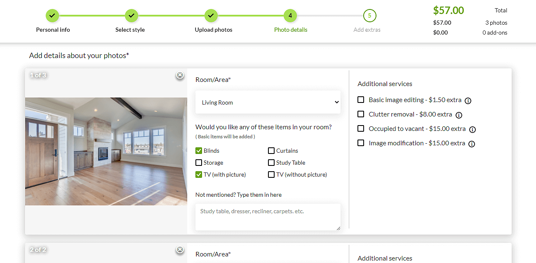This screenshot has width=536, height=263.
Task: Check TV (without picture) checkbox
Action: 271,175
